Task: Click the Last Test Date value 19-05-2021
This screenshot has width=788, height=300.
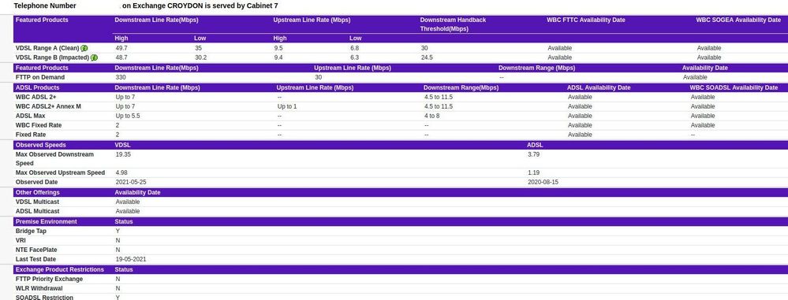Action: (x=131, y=259)
